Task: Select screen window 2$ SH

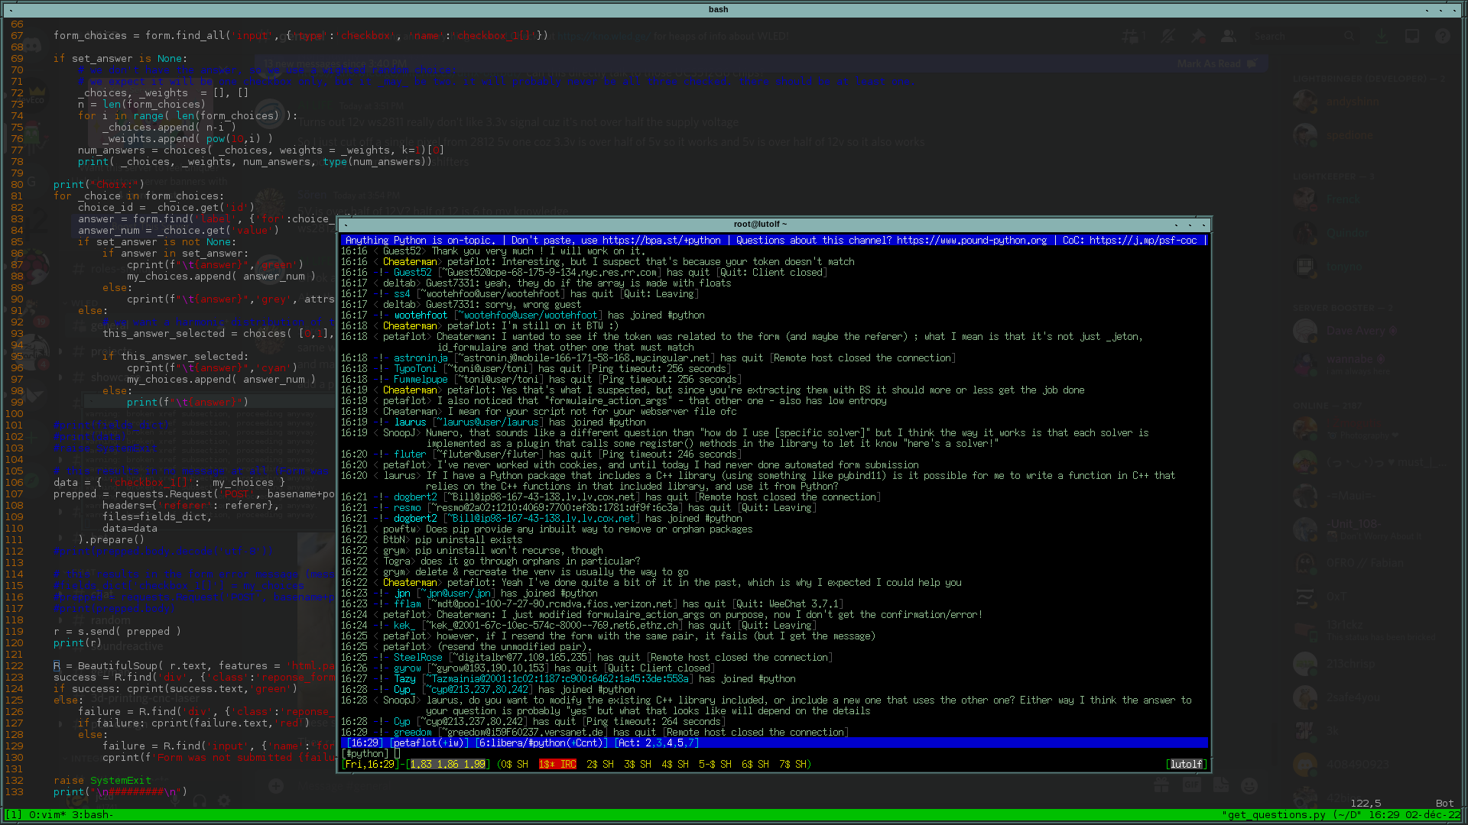Action: click(600, 764)
